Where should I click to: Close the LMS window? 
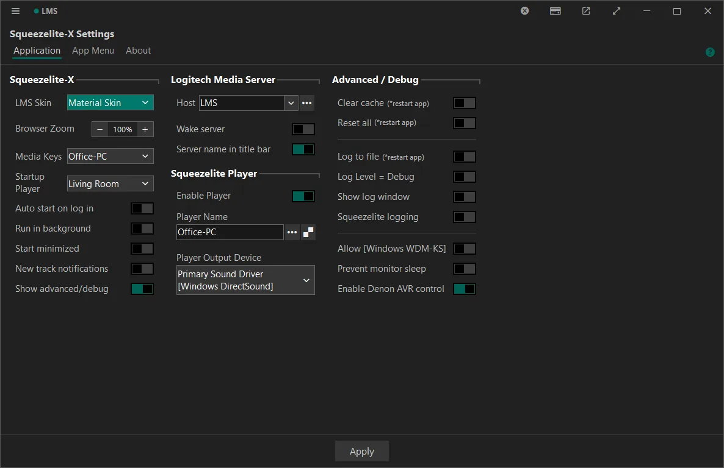pyautogui.click(x=708, y=10)
